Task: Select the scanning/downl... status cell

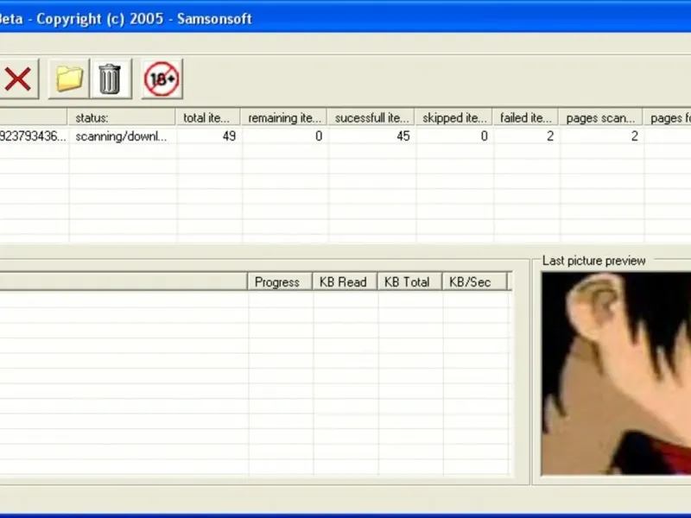Action: click(122, 136)
